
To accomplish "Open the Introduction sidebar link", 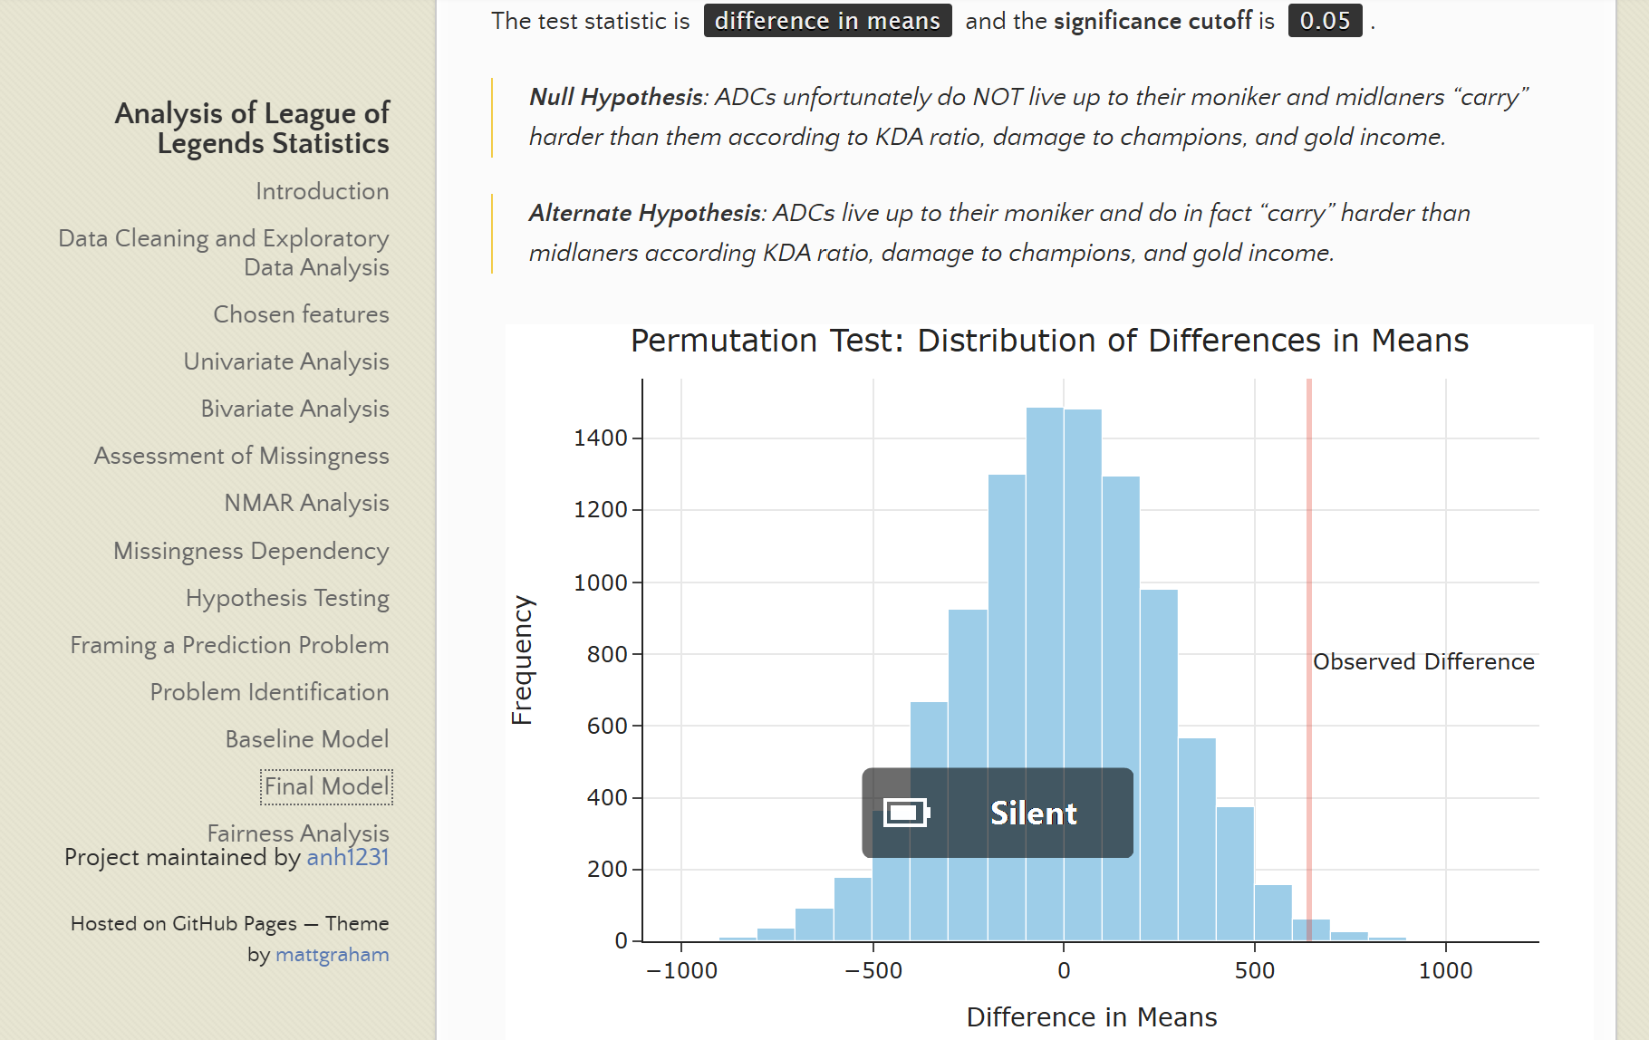I will coord(322,191).
